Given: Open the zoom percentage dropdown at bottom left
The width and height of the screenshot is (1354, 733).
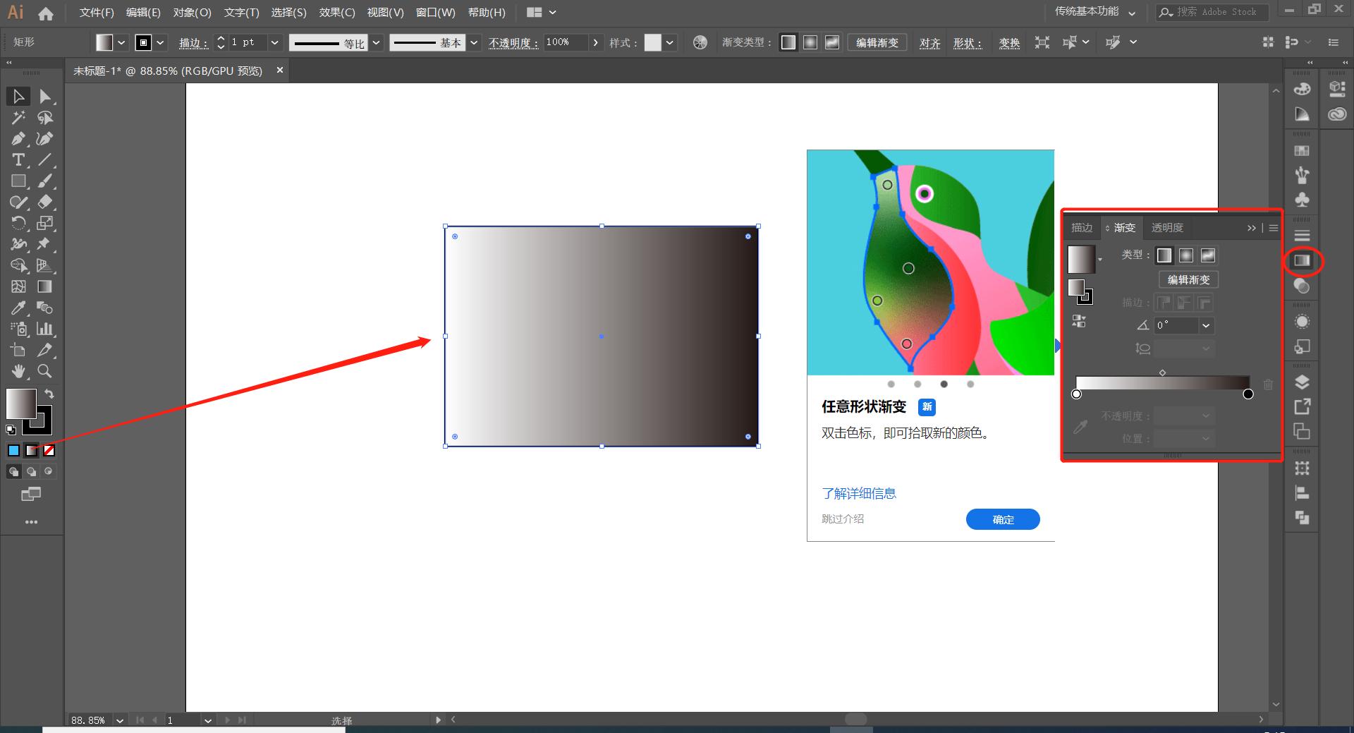Looking at the screenshot, I should 120,720.
